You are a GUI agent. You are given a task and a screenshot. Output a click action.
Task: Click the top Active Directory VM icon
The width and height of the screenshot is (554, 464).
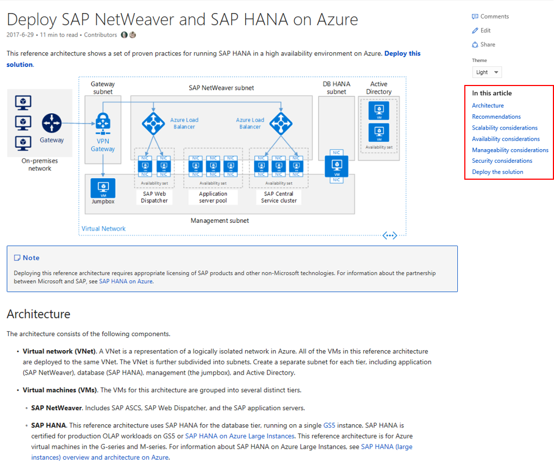[379, 111]
